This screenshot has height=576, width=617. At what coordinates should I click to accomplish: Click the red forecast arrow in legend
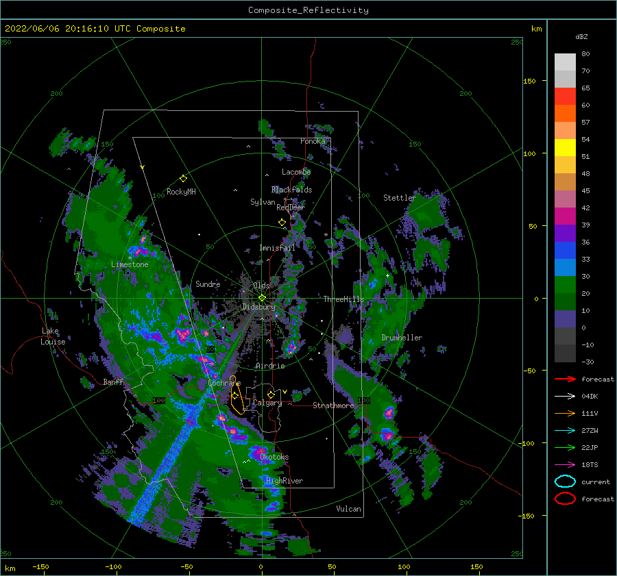tap(565, 379)
